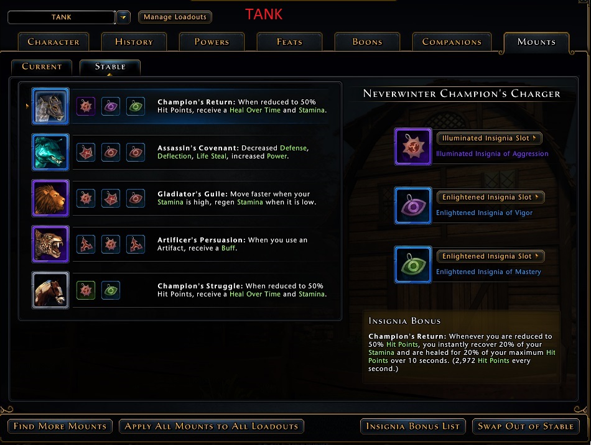Expand the Illuminated Insignia Slot menu
The height and width of the screenshot is (445, 591).
pyautogui.click(x=489, y=138)
